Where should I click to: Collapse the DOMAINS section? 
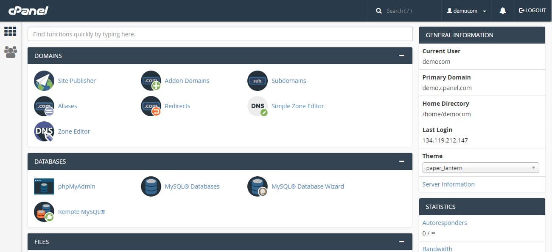[x=401, y=55]
